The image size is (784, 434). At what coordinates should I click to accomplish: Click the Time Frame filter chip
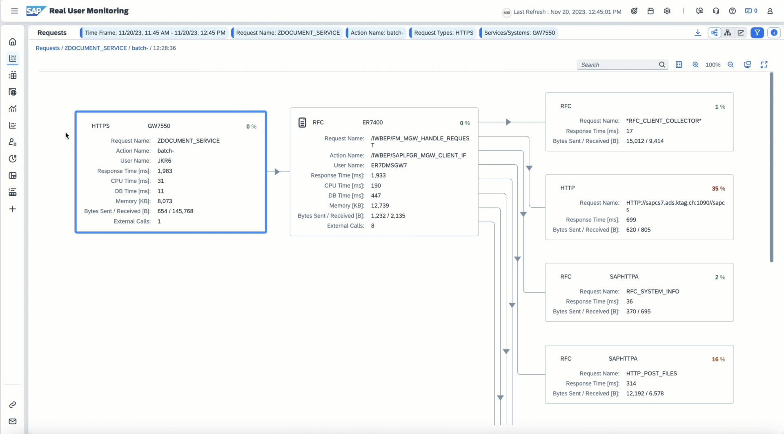point(155,33)
